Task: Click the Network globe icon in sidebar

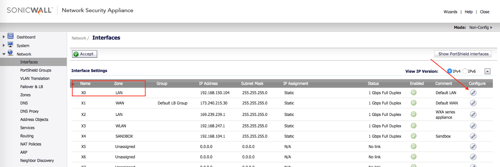Action: pyautogui.click(x=11, y=53)
